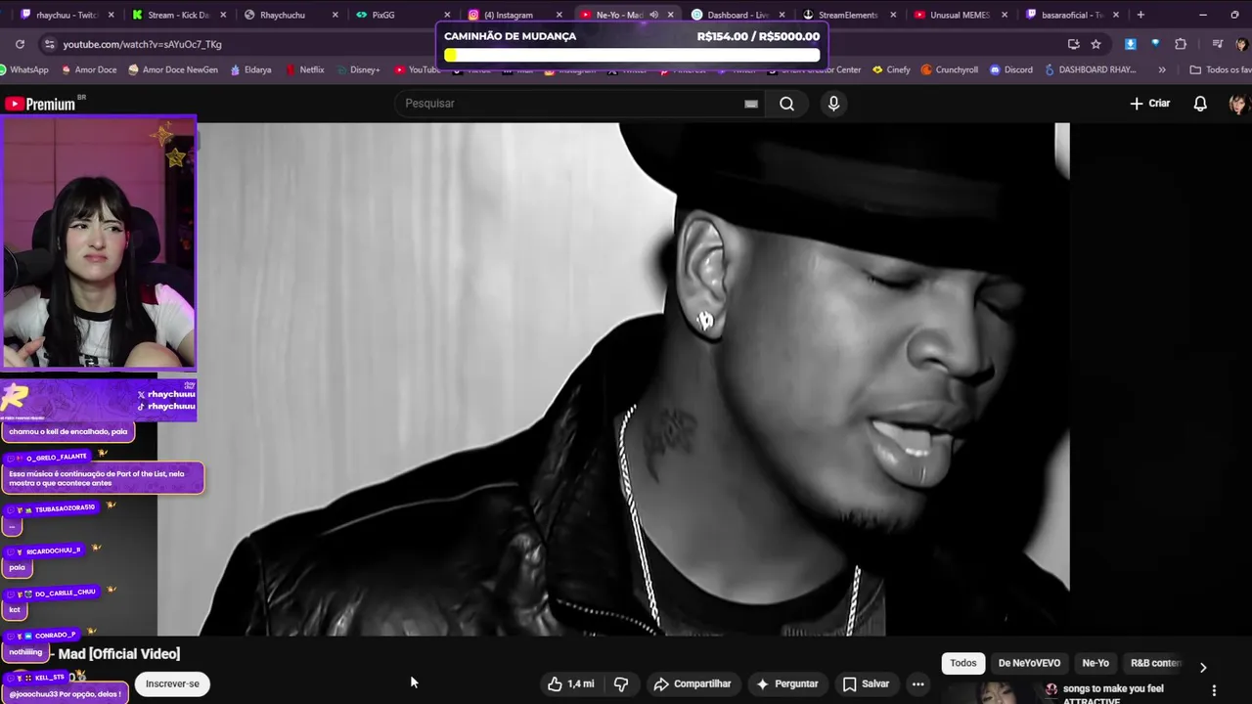Click the Salvar save button
This screenshot has width=1252, height=704.
(866, 683)
